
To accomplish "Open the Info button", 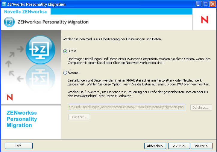I will 19,146.
